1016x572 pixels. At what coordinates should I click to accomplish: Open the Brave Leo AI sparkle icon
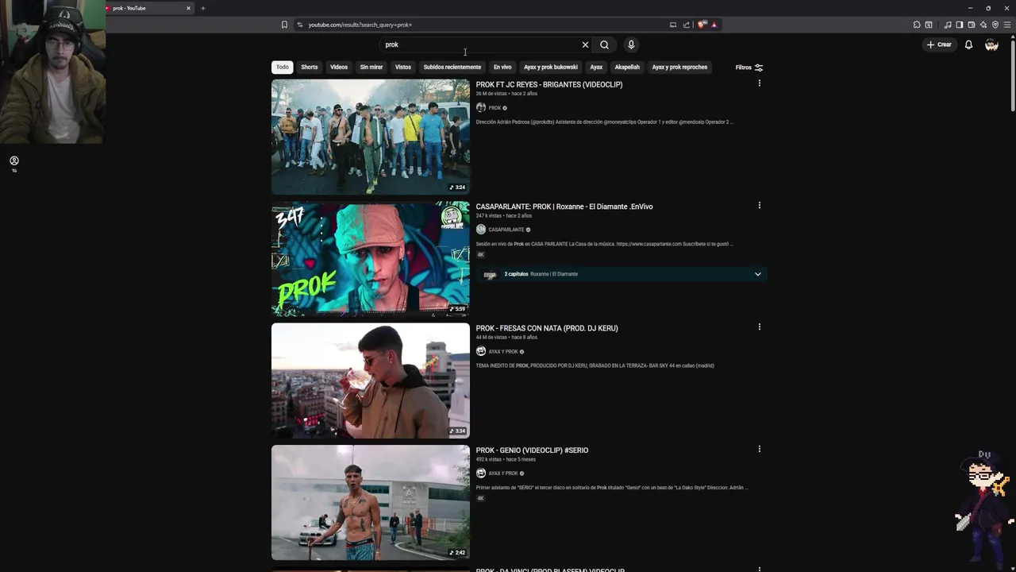click(x=983, y=25)
